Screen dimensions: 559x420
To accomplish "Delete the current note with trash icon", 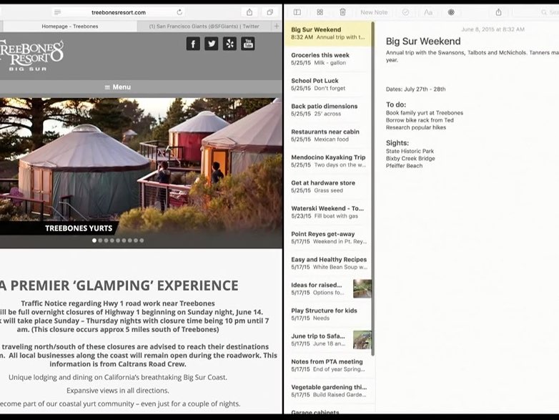I will click(x=342, y=12).
